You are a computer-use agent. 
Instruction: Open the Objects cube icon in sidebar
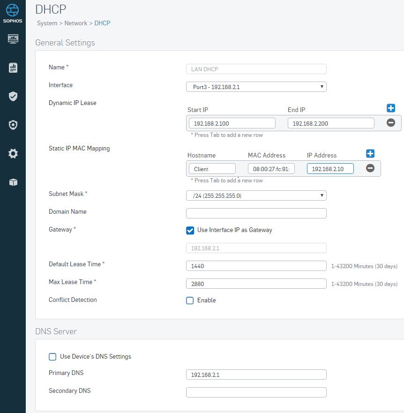[x=13, y=182]
